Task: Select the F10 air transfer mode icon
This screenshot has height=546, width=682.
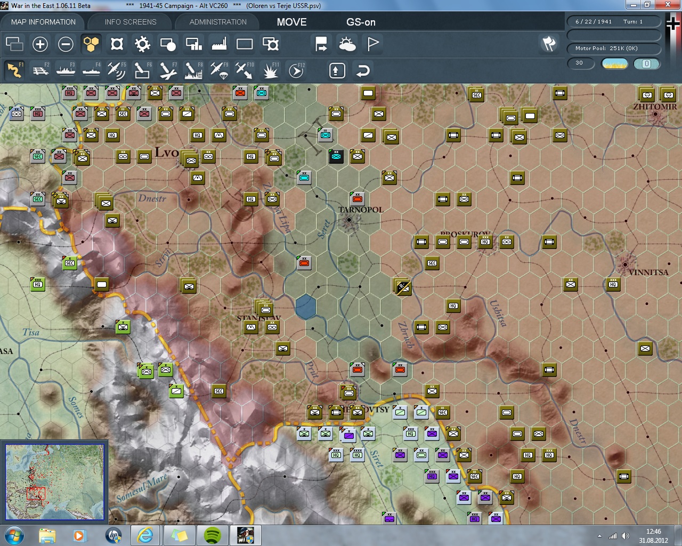Action: point(245,70)
